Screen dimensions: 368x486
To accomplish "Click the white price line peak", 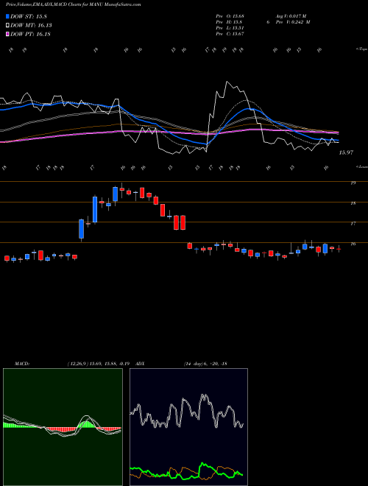I will pos(227,82).
